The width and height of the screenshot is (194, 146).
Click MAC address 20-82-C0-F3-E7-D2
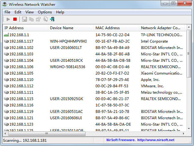[x=112, y=73]
